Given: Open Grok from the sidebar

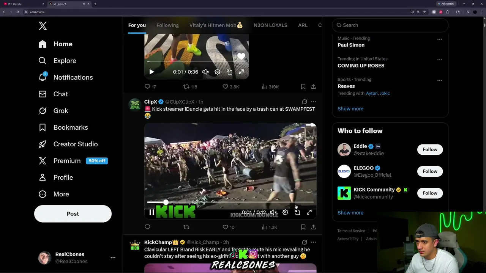Looking at the screenshot, I should coord(53,111).
